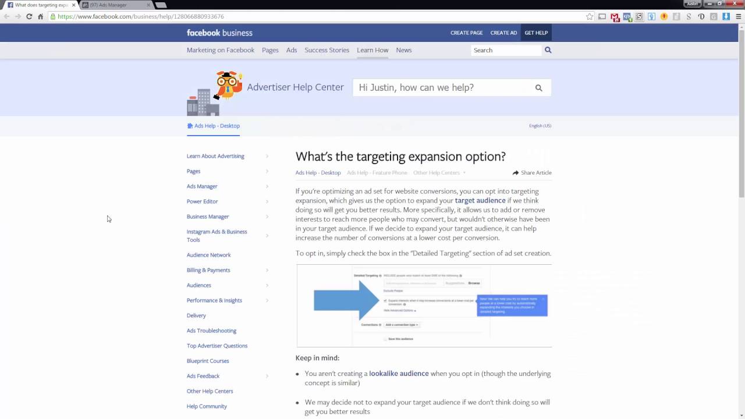The height and width of the screenshot is (419, 745).
Task: Open the Delivery sidebar link
Action: pyautogui.click(x=196, y=315)
